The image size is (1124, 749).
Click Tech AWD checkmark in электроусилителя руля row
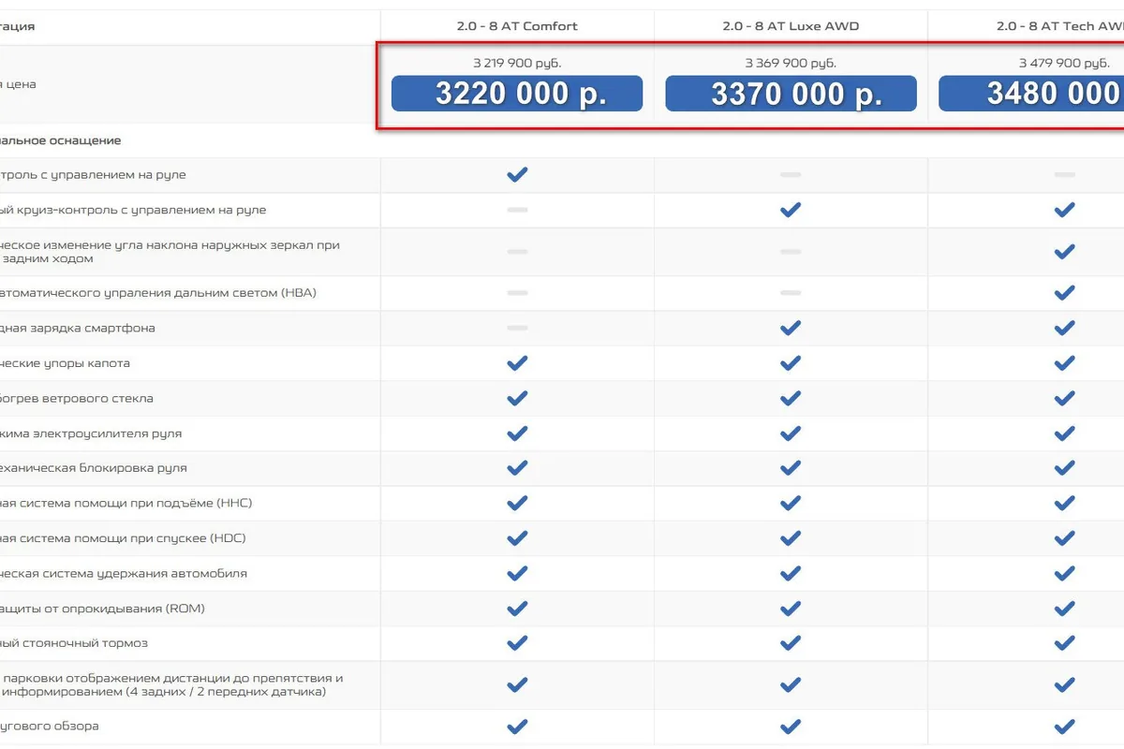pyautogui.click(x=1064, y=433)
